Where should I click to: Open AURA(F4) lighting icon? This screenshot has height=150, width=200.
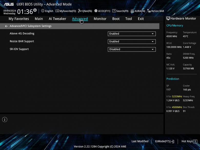coord(132,11)
